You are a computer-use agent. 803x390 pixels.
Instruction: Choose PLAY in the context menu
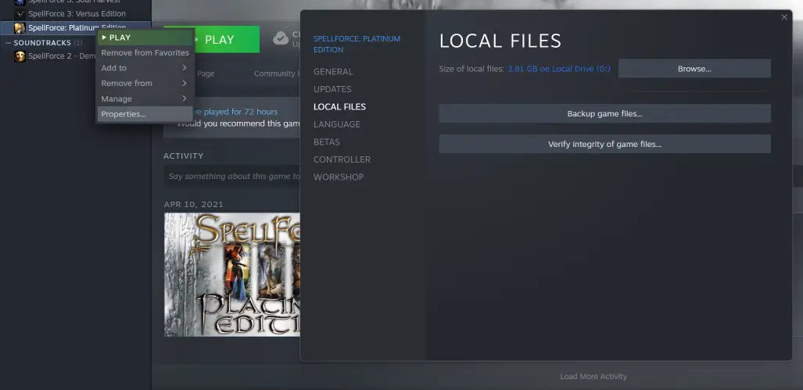point(145,38)
